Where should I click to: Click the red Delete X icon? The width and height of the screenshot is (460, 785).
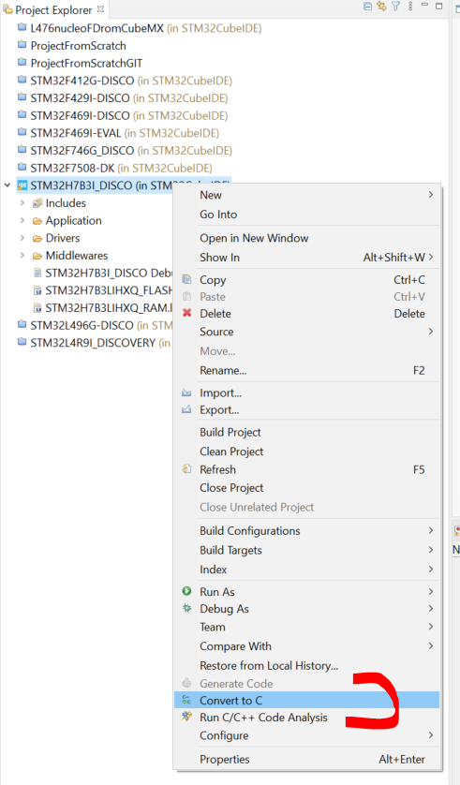(187, 313)
